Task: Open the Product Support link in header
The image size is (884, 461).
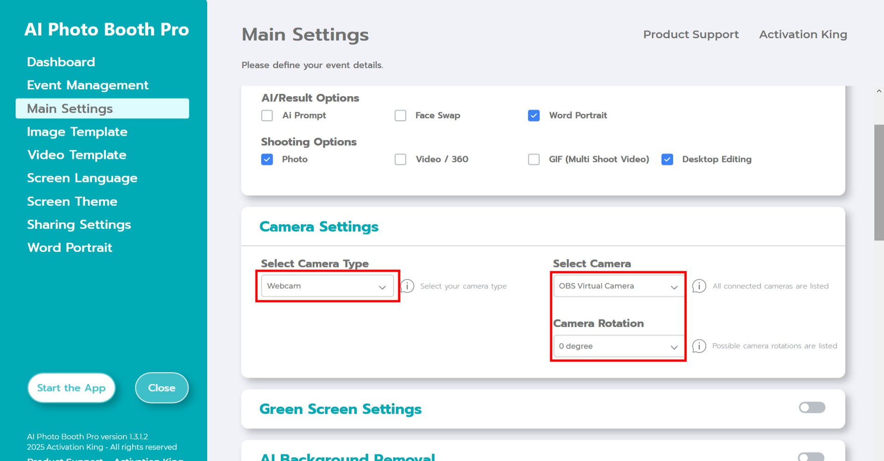Action: pyautogui.click(x=691, y=35)
